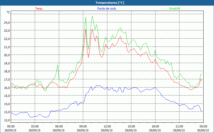214x133 pixels.
Task: Click the °C axis unit label
Action: click(x=8, y=12)
